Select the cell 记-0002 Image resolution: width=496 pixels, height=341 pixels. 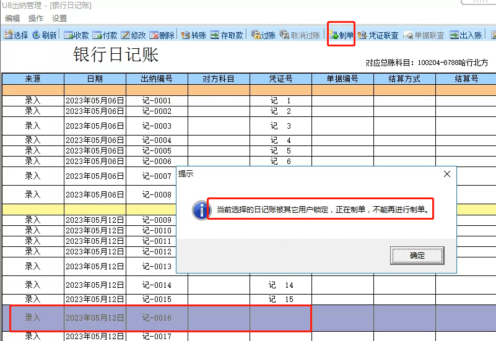(157, 111)
